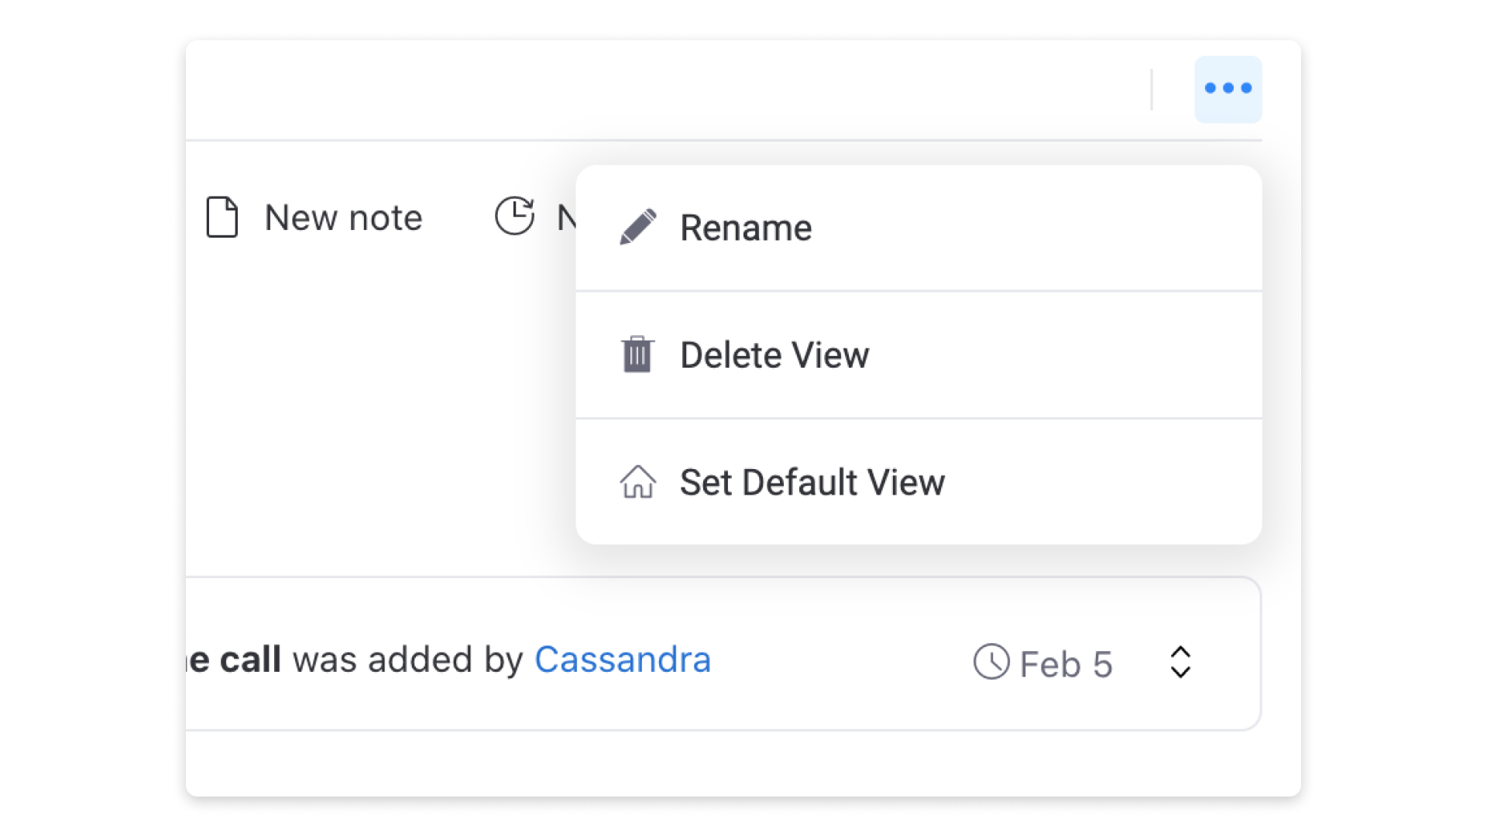Click the Feb 5 date stamp
Image resolution: width=1487 pixels, height=836 pixels.
pos(1066,664)
